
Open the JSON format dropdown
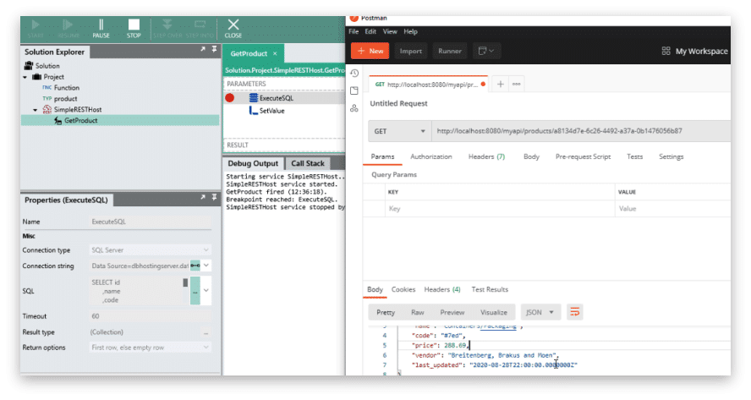[540, 312]
